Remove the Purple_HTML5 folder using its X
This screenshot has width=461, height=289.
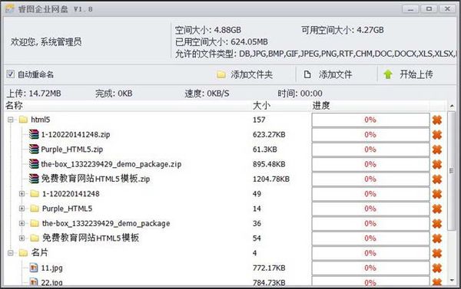click(437, 209)
